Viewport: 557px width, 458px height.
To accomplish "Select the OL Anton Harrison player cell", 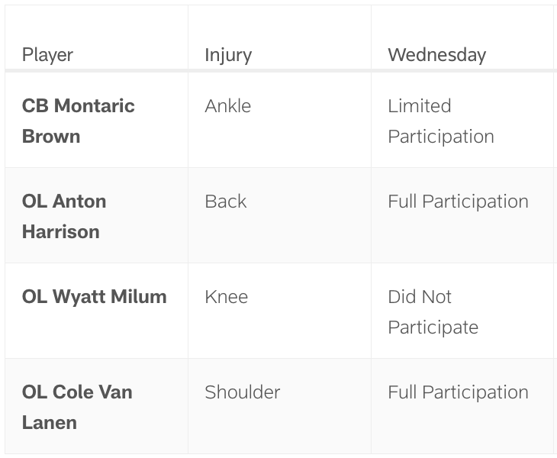I will coord(64,216).
